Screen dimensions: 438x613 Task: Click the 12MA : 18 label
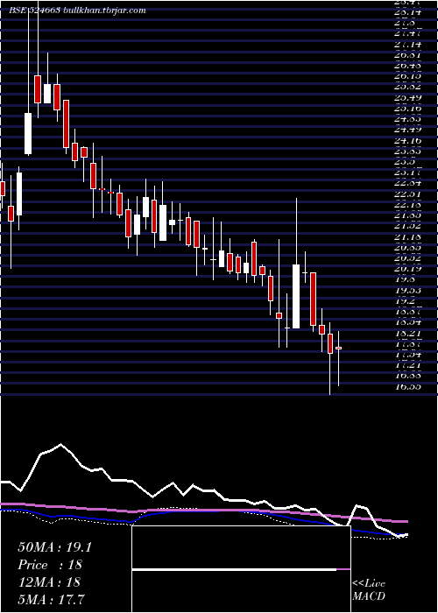click(x=49, y=582)
